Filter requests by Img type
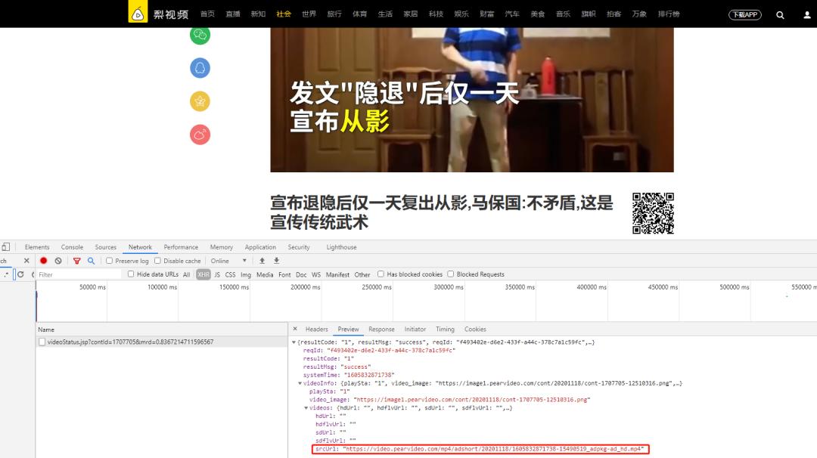The image size is (817, 458). tap(246, 275)
